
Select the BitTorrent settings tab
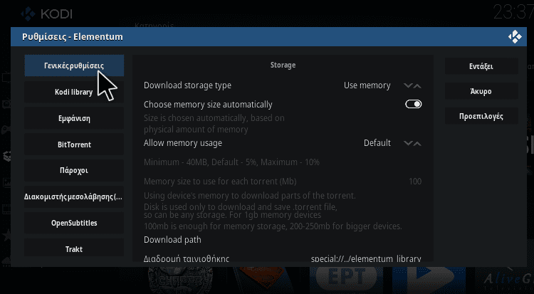(x=74, y=145)
